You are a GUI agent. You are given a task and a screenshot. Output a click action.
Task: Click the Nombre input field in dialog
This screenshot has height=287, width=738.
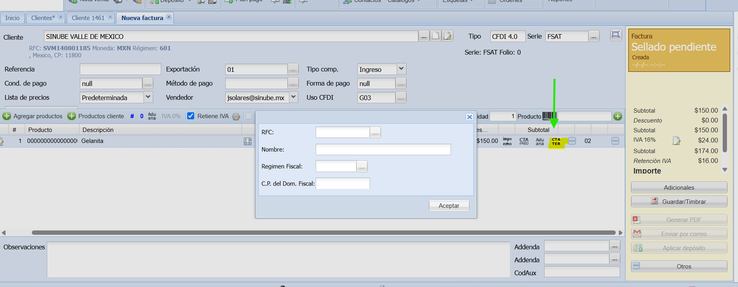pyautogui.click(x=383, y=149)
